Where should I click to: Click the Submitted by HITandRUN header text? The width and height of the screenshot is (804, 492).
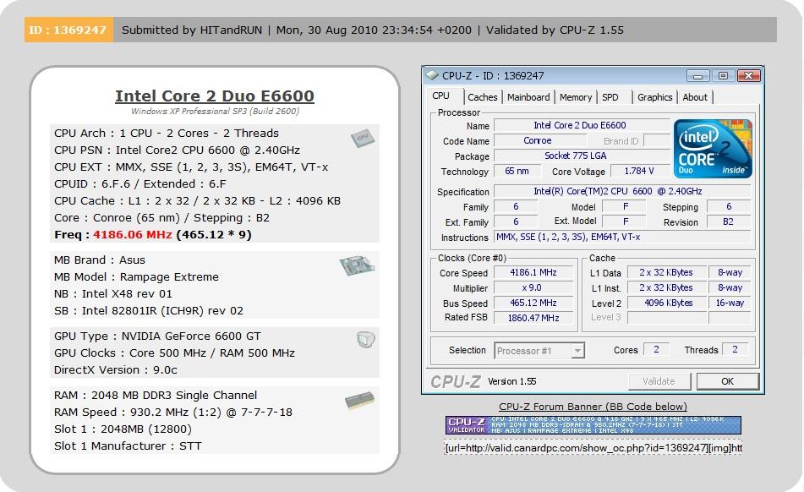tap(192, 30)
